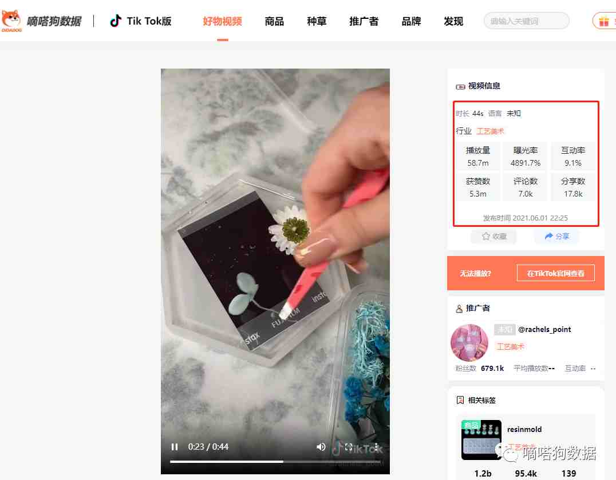Image resolution: width=616 pixels, height=480 pixels.
Task: Open the resinmold tag thumbnail
Action: pyautogui.click(x=481, y=439)
